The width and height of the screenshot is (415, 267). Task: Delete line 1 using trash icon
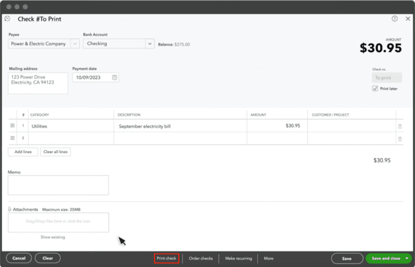point(400,126)
